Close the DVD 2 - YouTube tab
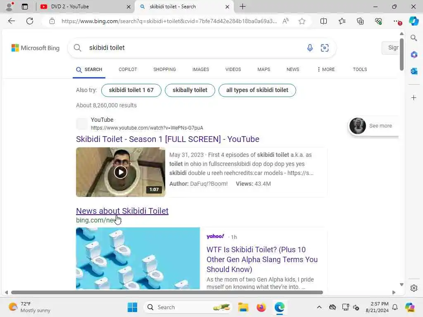 coord(129,7)
